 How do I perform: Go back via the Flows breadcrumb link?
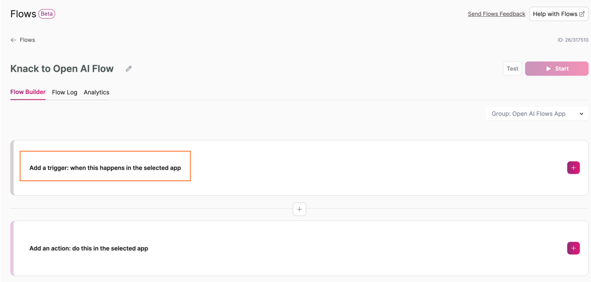27,40
